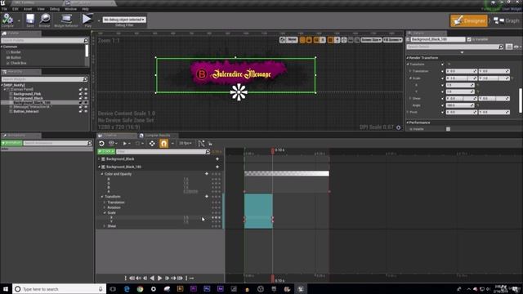This screenshot has width=523, height=294.
Task: Add a key to Color and Opacity
Action: click(207, 174)
